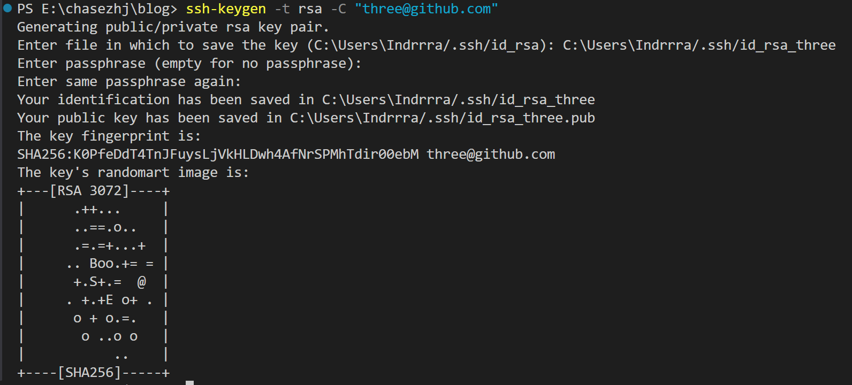Click the [SHA256] randomart footer label
This screenshot has width=852, height=385.
tap(89, 373)
